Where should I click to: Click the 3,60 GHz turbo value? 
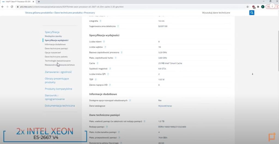click(162, 58)
